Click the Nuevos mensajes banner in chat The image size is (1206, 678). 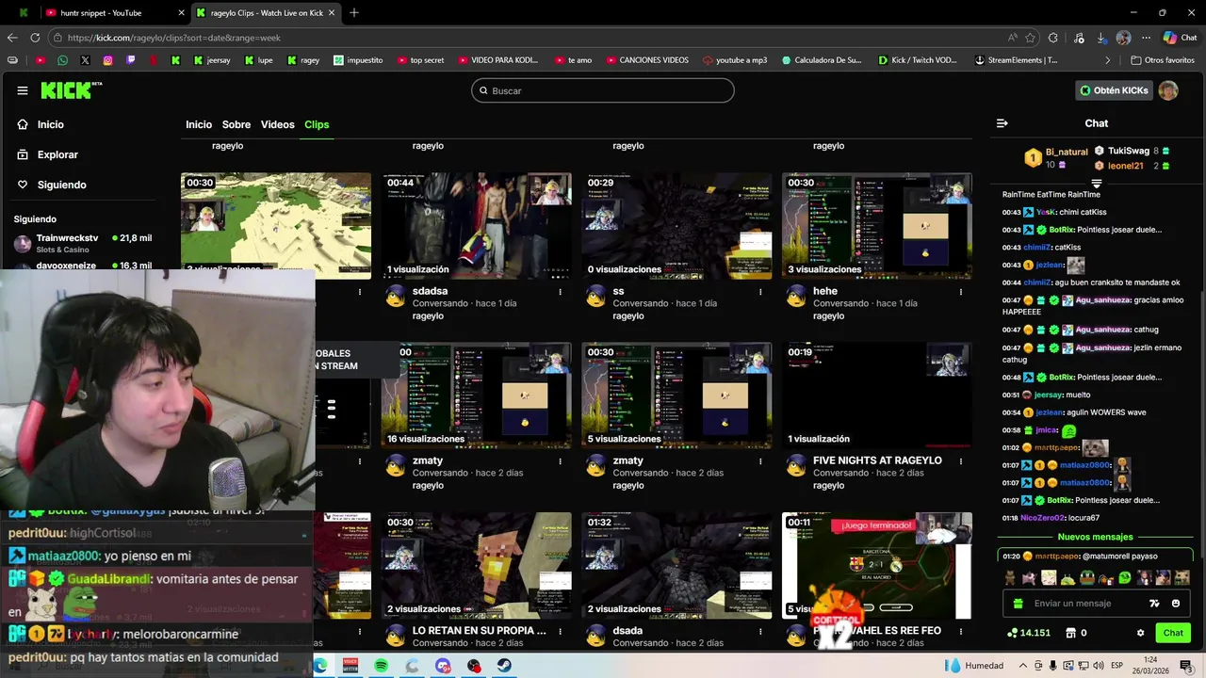tap(1096, 537)
